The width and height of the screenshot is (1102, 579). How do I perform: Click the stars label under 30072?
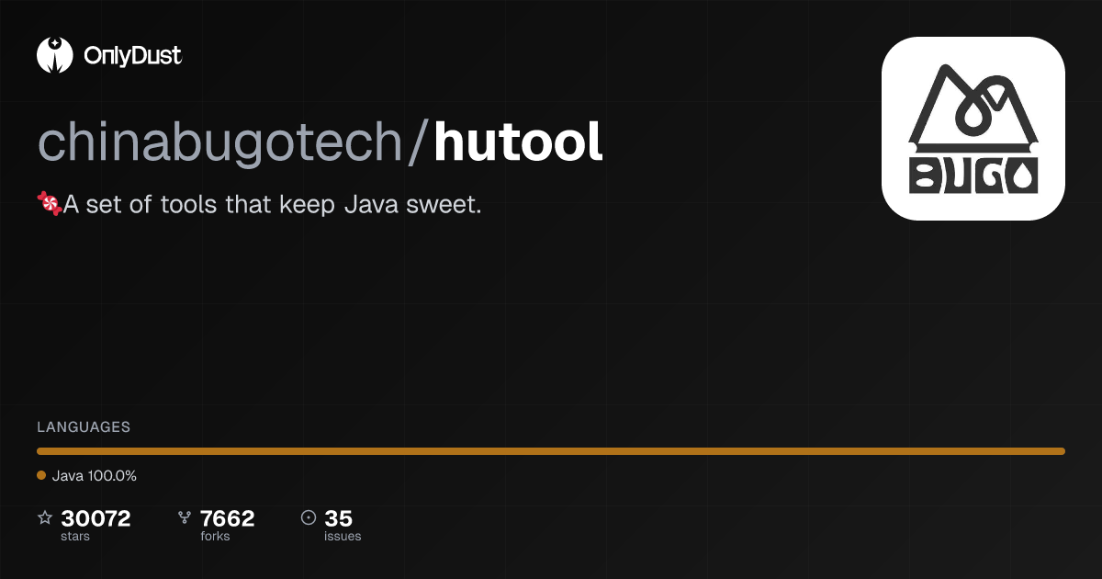tap(75, 536)
